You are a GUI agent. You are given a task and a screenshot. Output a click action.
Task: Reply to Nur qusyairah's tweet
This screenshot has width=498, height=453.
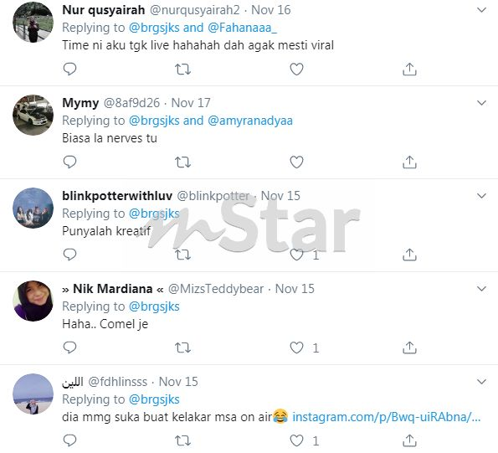pos(69,69)
